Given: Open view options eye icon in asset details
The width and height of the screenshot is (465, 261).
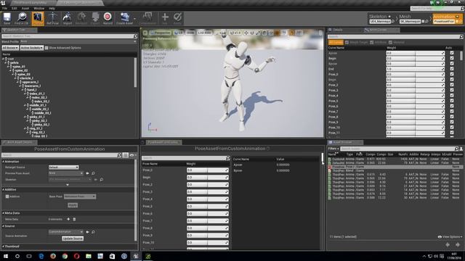Looking at the screenshot, I should pos(132,155).
